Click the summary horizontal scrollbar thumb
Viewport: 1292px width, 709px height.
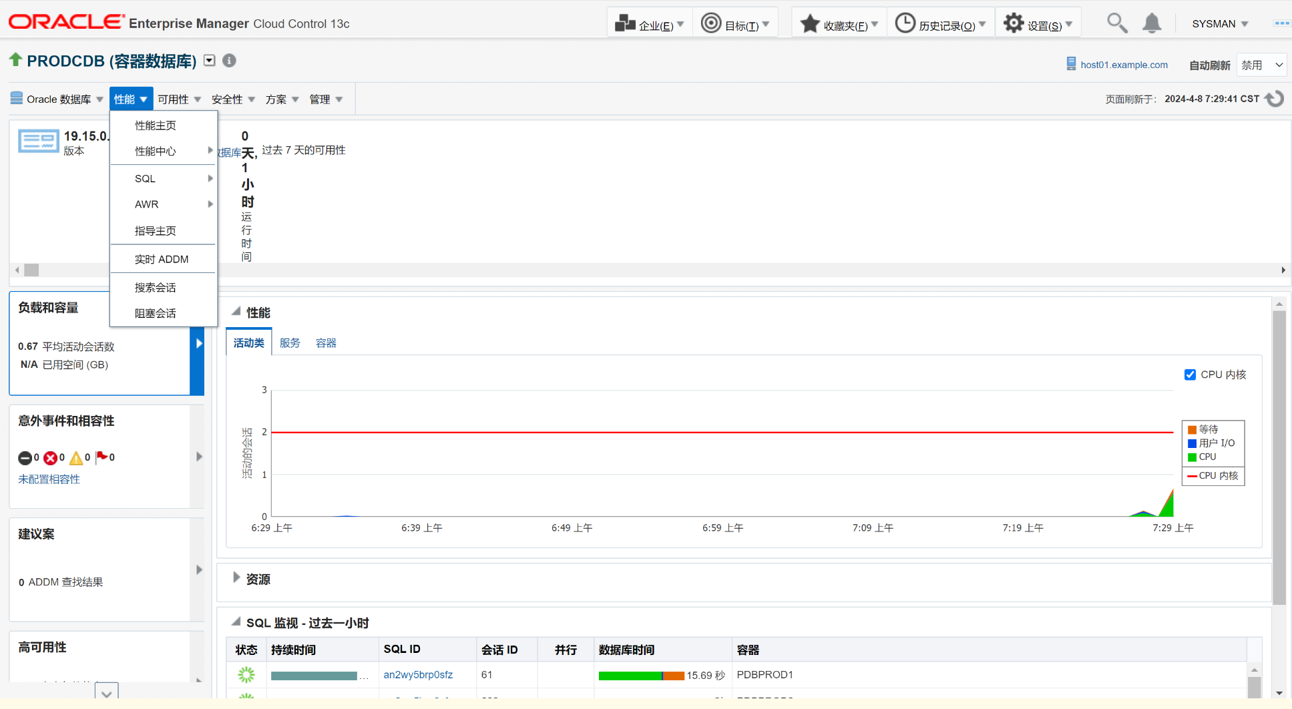31,270
